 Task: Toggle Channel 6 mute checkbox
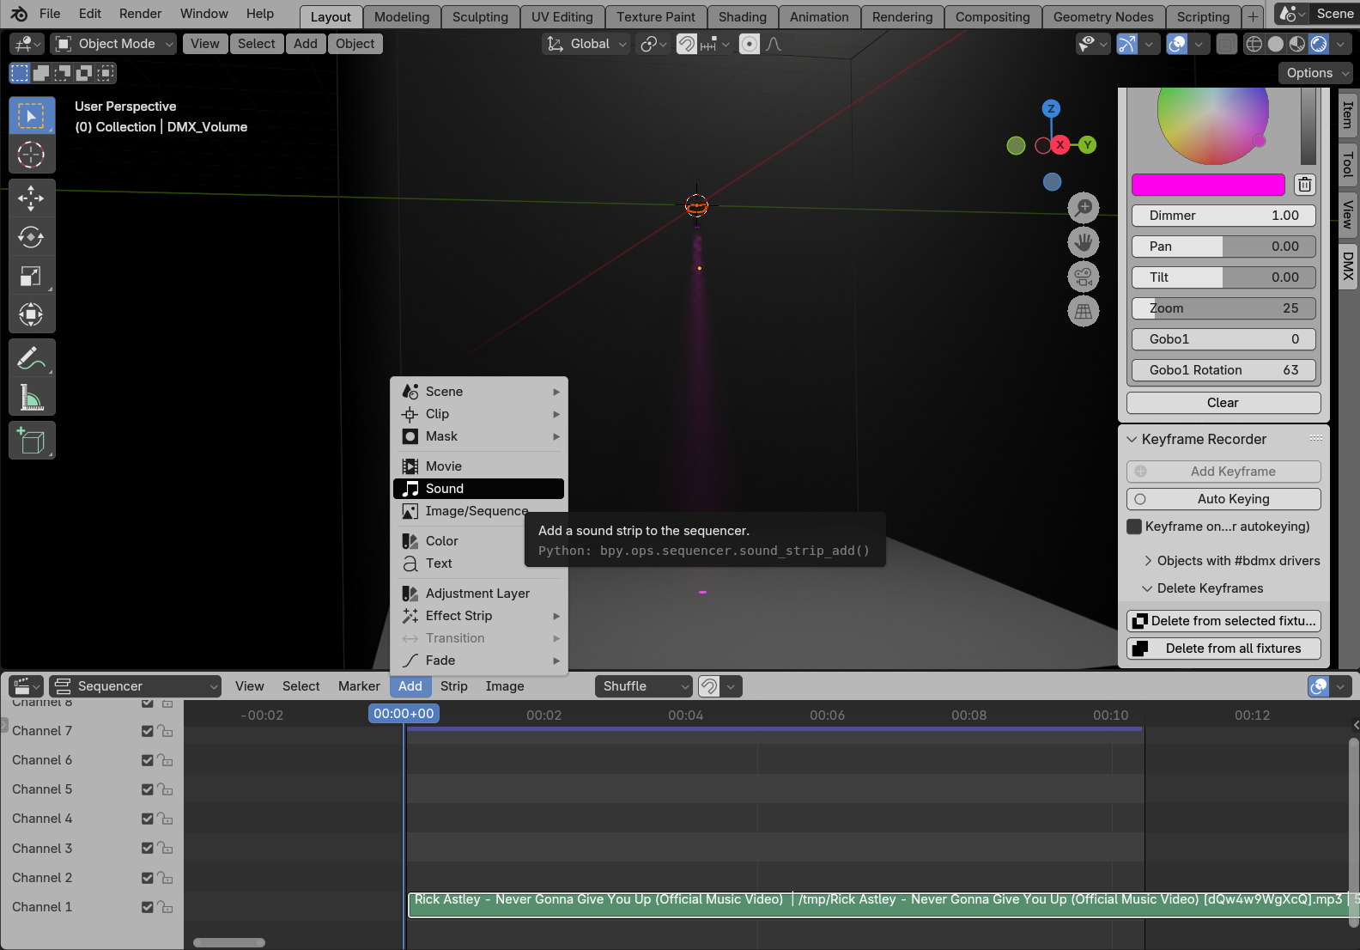(x=148, y=760)
